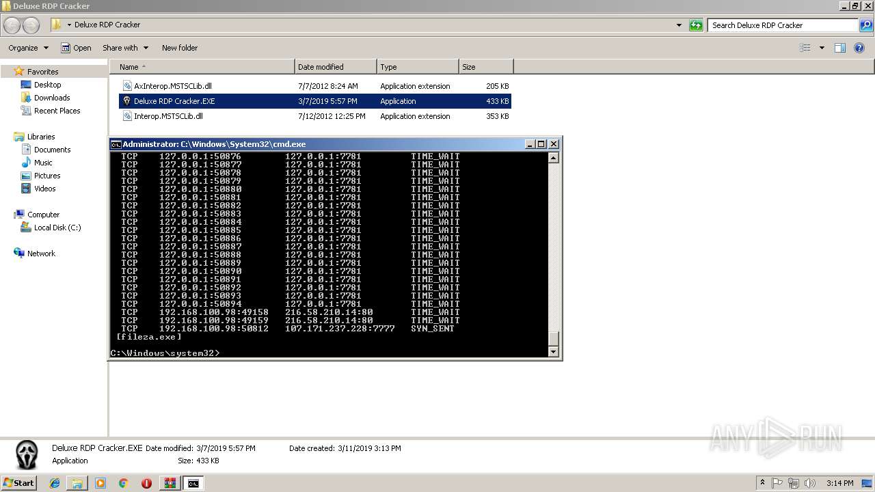Switch to WinRAR taskbar icon
This screenshot has width=875, height=492.
point(170,483)
